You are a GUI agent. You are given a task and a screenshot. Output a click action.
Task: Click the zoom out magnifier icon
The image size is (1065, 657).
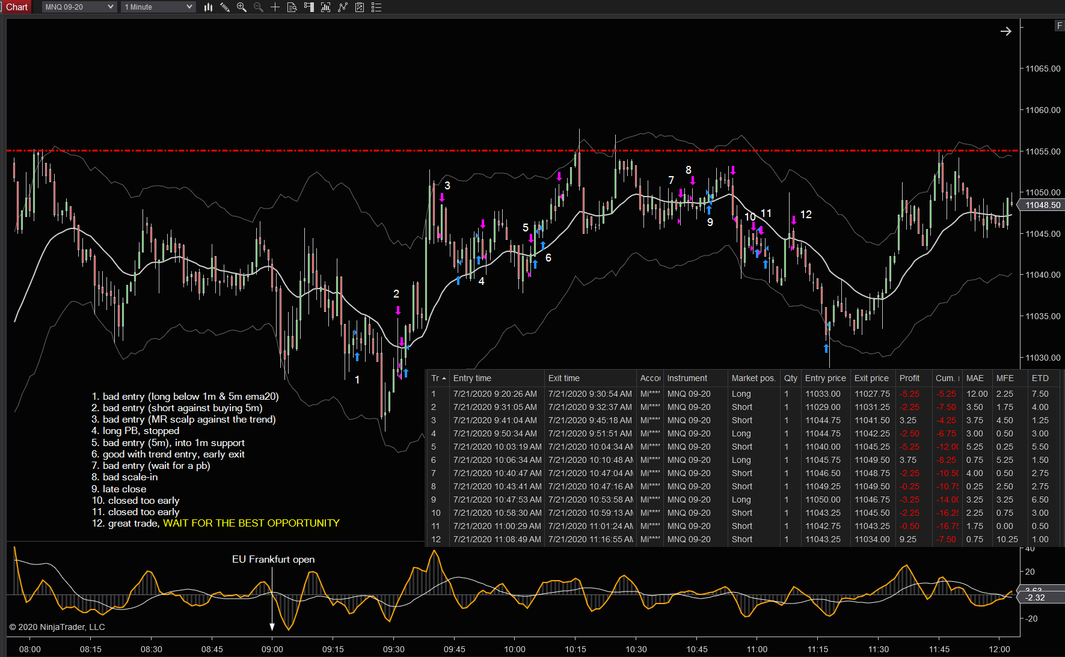[x=259, y=7]
